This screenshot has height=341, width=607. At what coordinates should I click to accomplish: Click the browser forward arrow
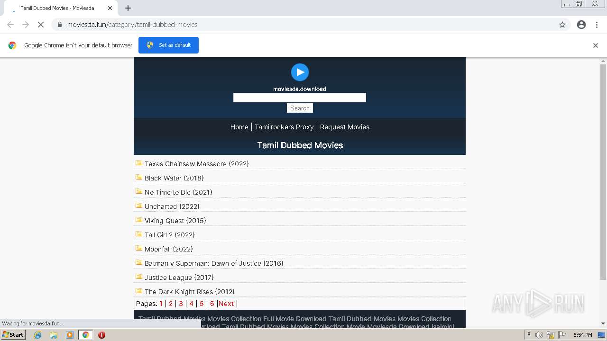coord(26,25)
